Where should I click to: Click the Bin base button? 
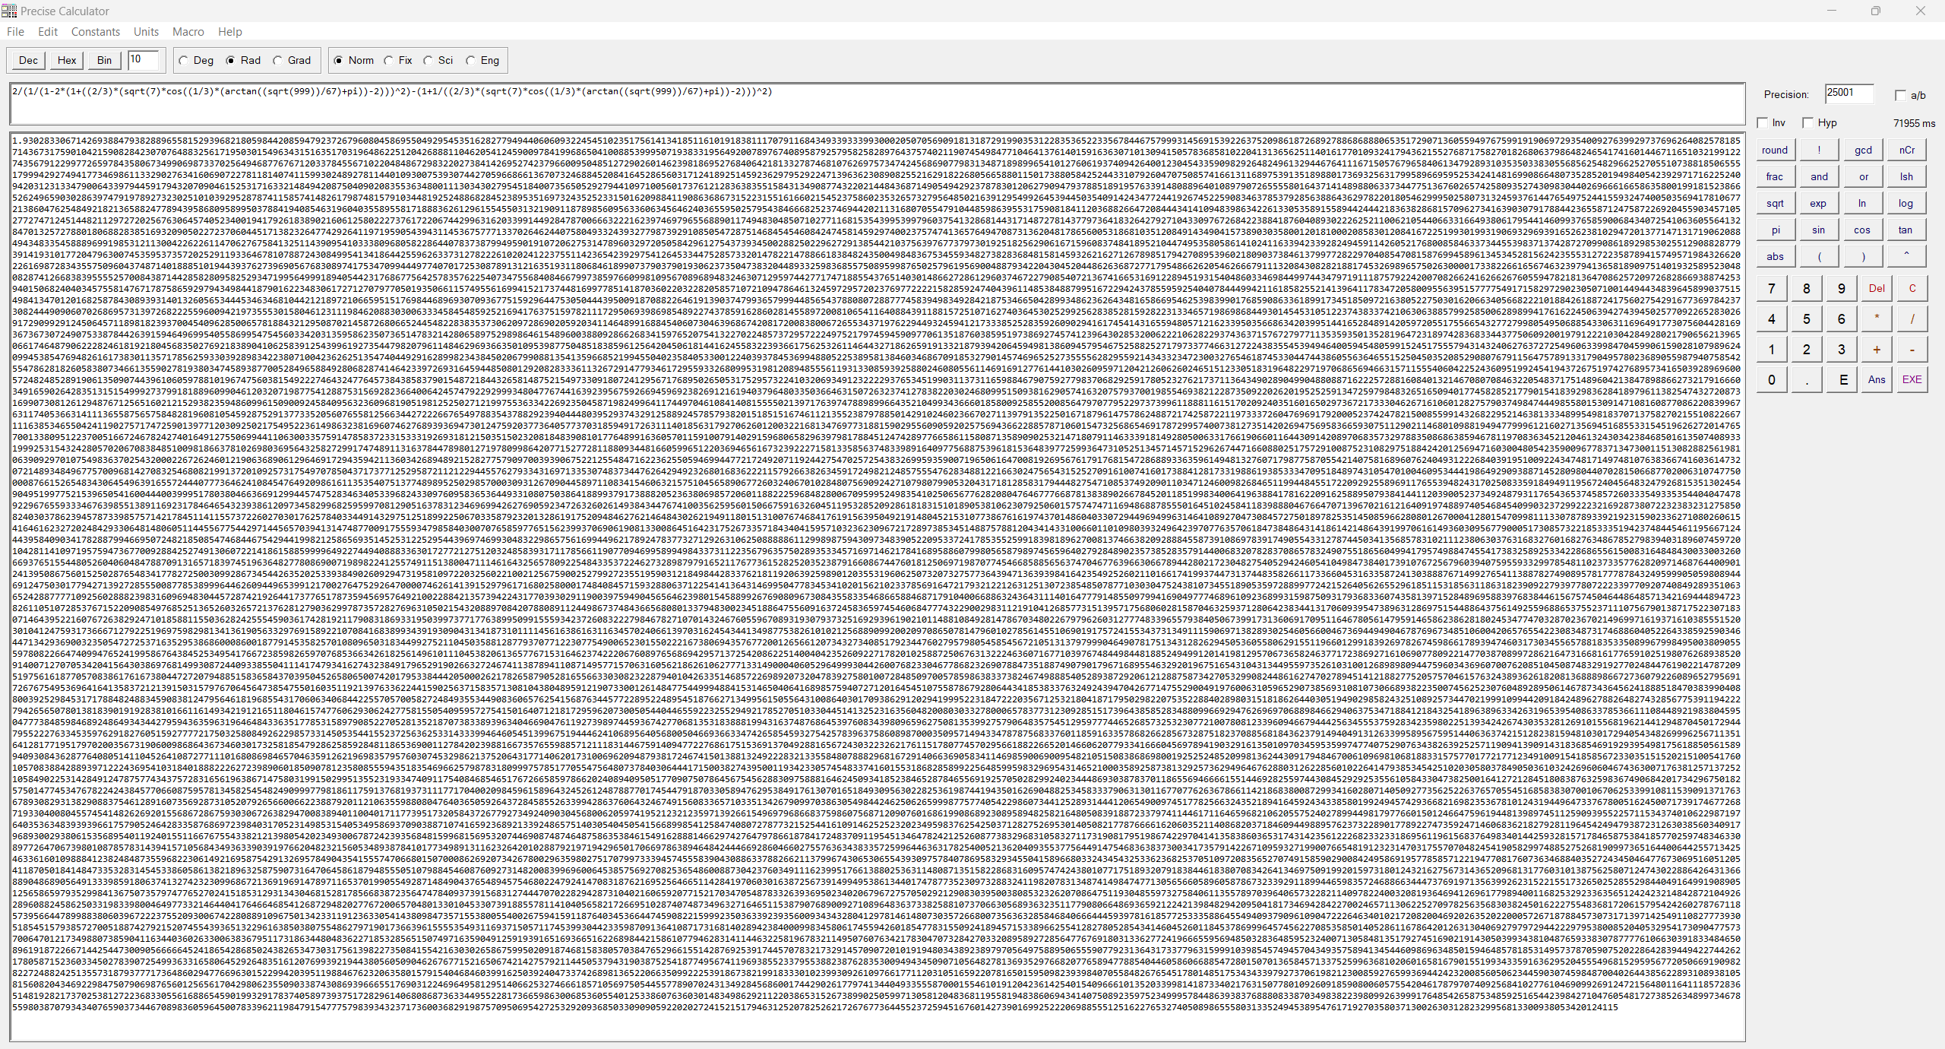[x=104, y=61]
